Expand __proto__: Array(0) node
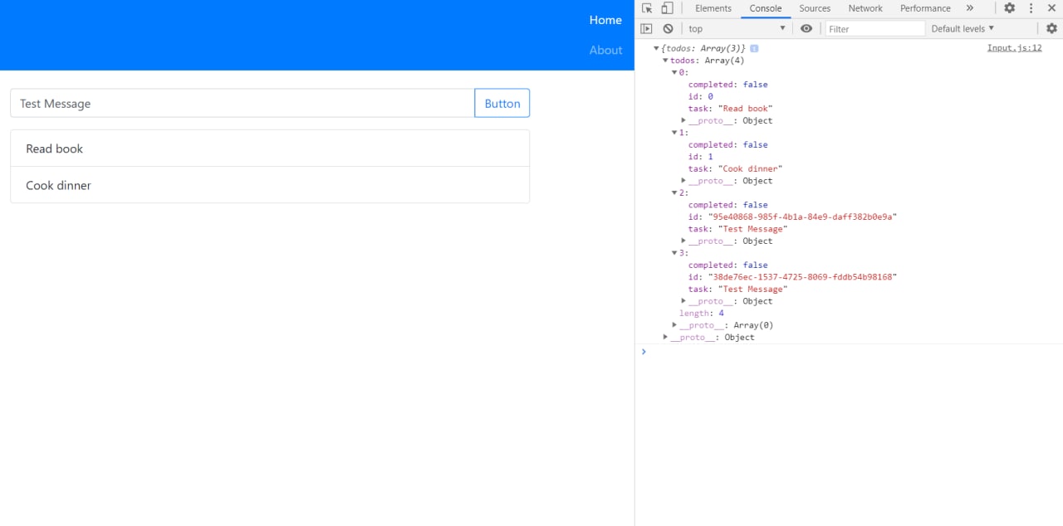This screenshot has height=526, width=1063. pos(675,325)
